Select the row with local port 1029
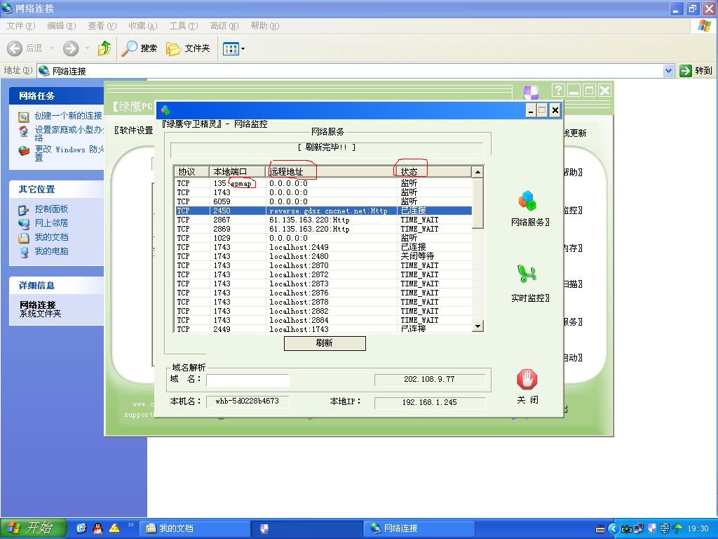This screenshot has height=539, width=718. (324, 239)
